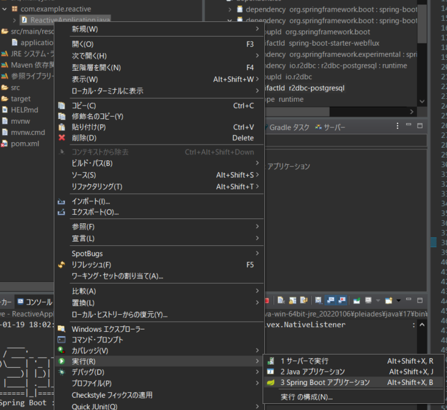Toggle show console when standard error changes

pos(342,300)
